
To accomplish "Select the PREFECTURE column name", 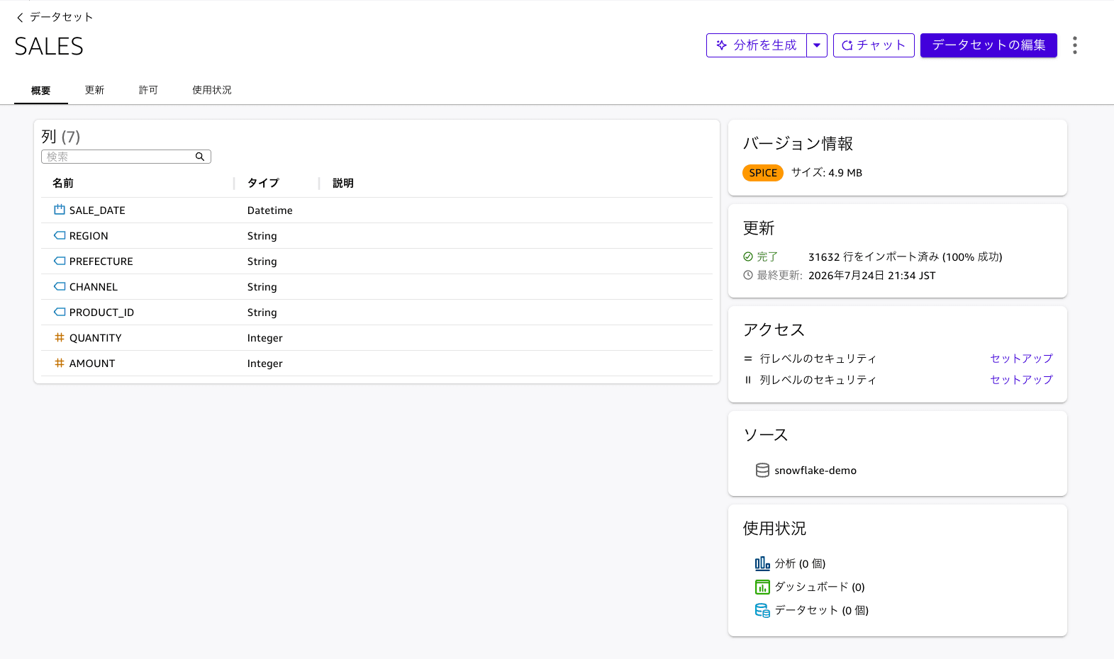I will click(101, 261).
